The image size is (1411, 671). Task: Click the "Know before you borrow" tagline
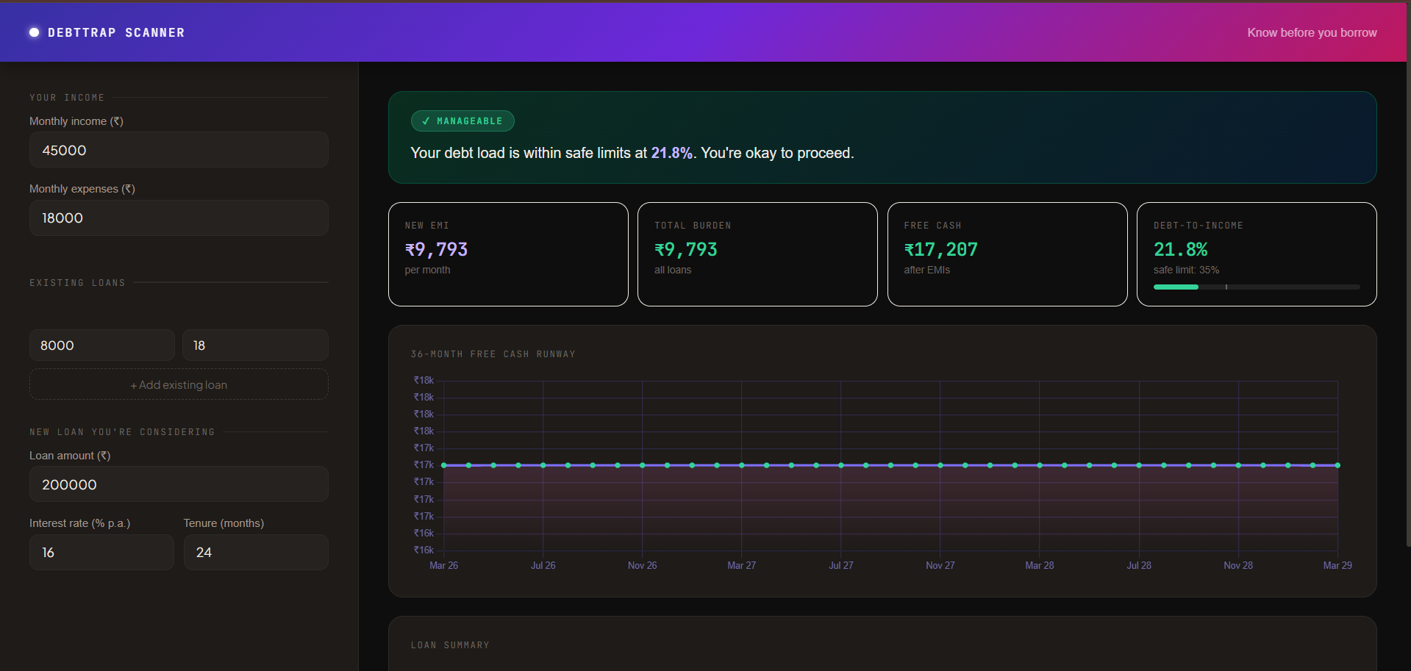pyautogui.click(x=1312, y=32)
